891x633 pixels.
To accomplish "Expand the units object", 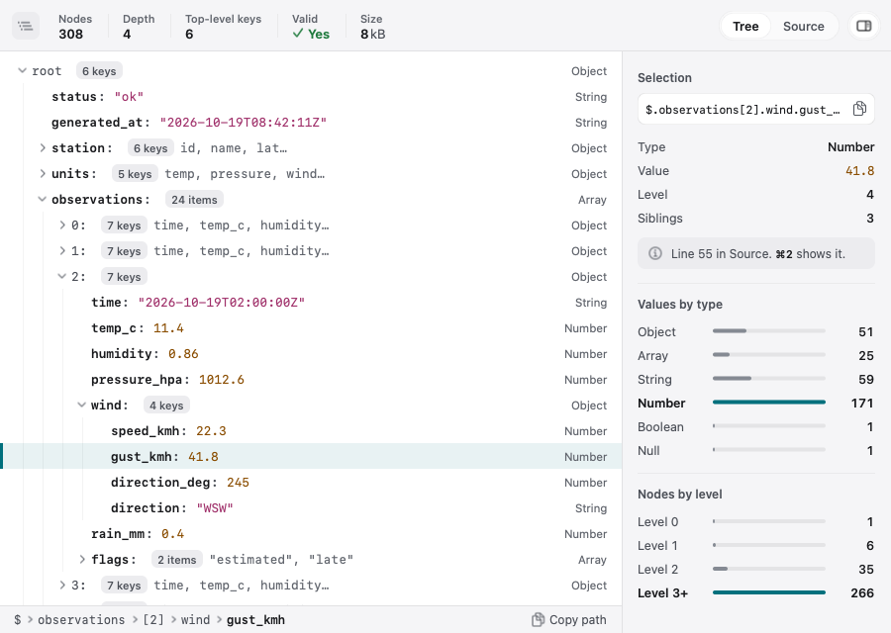I will [x=42, y=174].
